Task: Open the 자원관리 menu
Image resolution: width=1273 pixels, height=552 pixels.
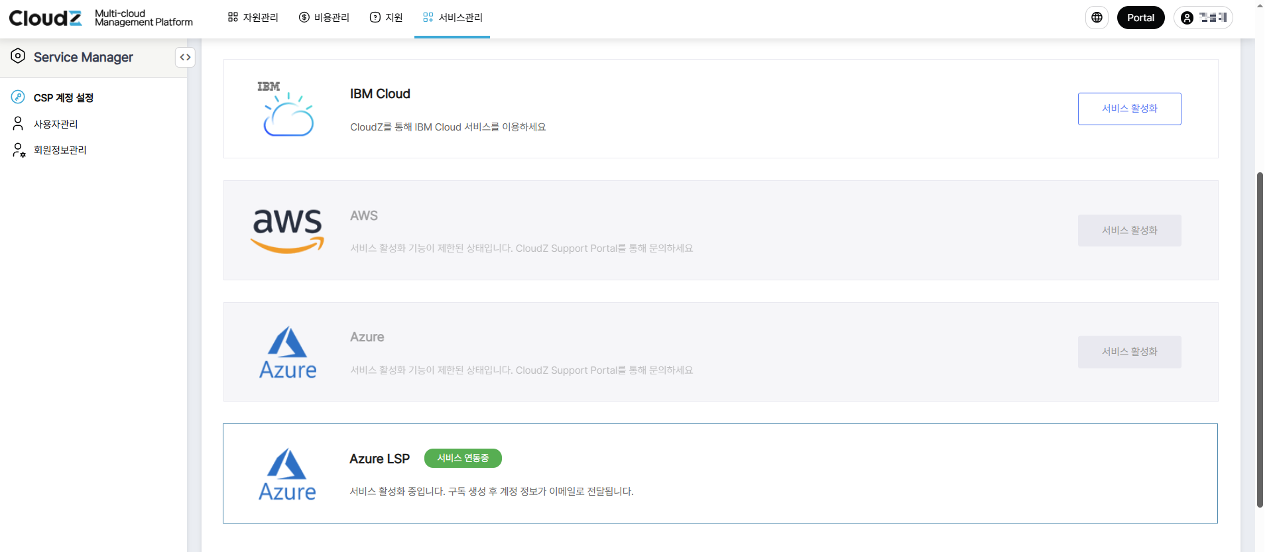Action: (x=253, y=17)
